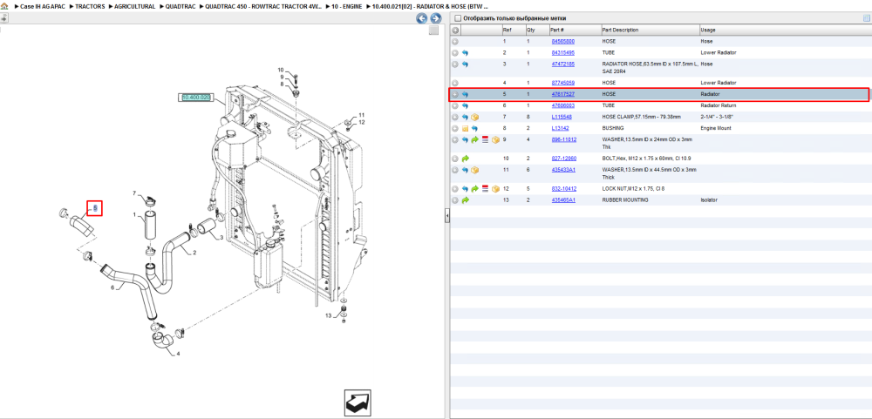Click package box icon on HOSE CLAMP row

475,118
